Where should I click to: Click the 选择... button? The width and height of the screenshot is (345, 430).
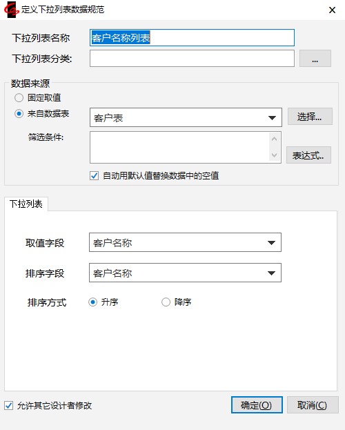(310, 117)
